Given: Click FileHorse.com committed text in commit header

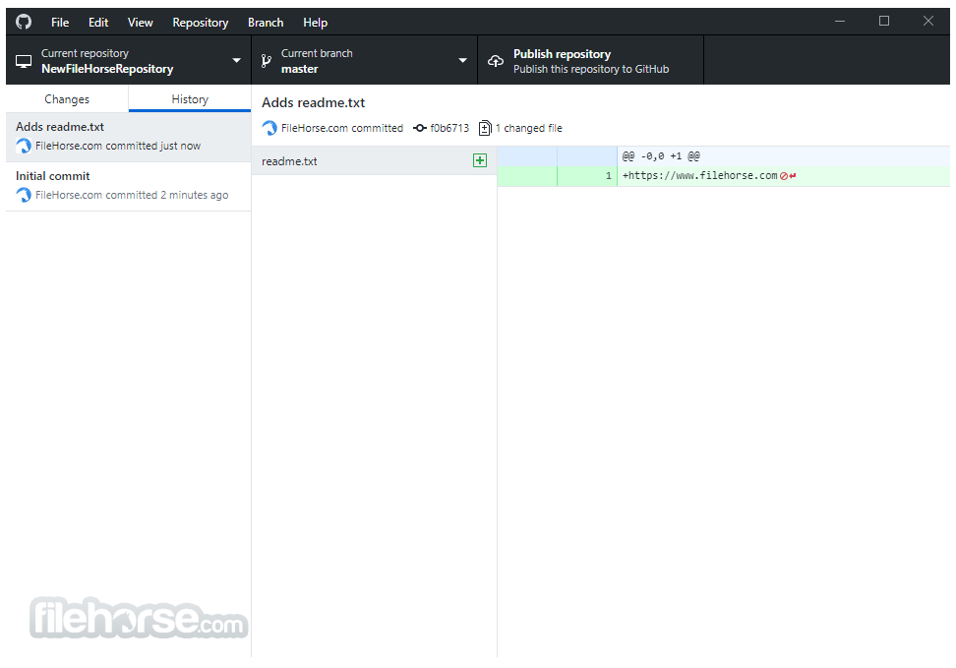Looking at the screenshot, I should pos(342,128).
